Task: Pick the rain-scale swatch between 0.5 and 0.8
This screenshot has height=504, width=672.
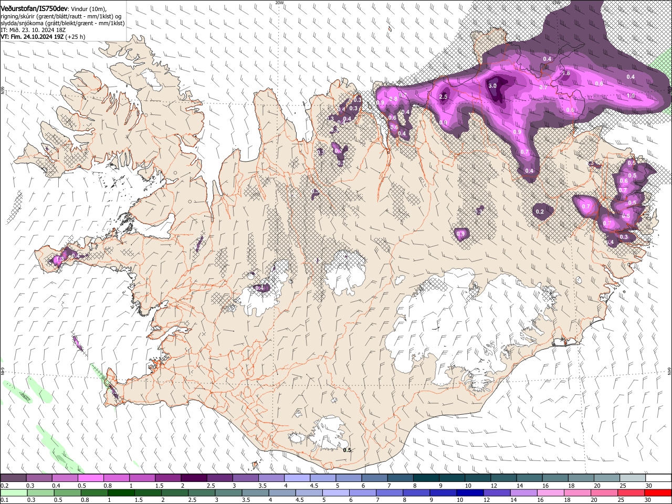Action: pyautogui.click(x=67, y=493)
